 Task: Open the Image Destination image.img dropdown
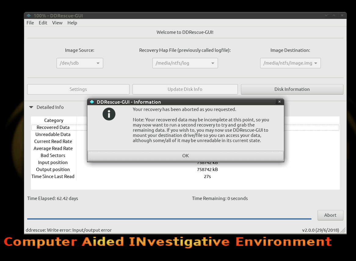(x=290, y=63)
